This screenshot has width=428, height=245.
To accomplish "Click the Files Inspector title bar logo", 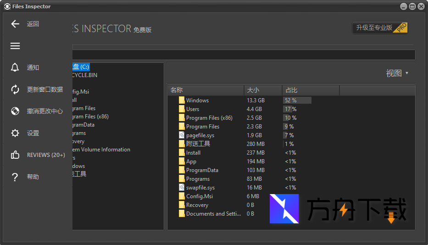I will [x=7, y=6].
